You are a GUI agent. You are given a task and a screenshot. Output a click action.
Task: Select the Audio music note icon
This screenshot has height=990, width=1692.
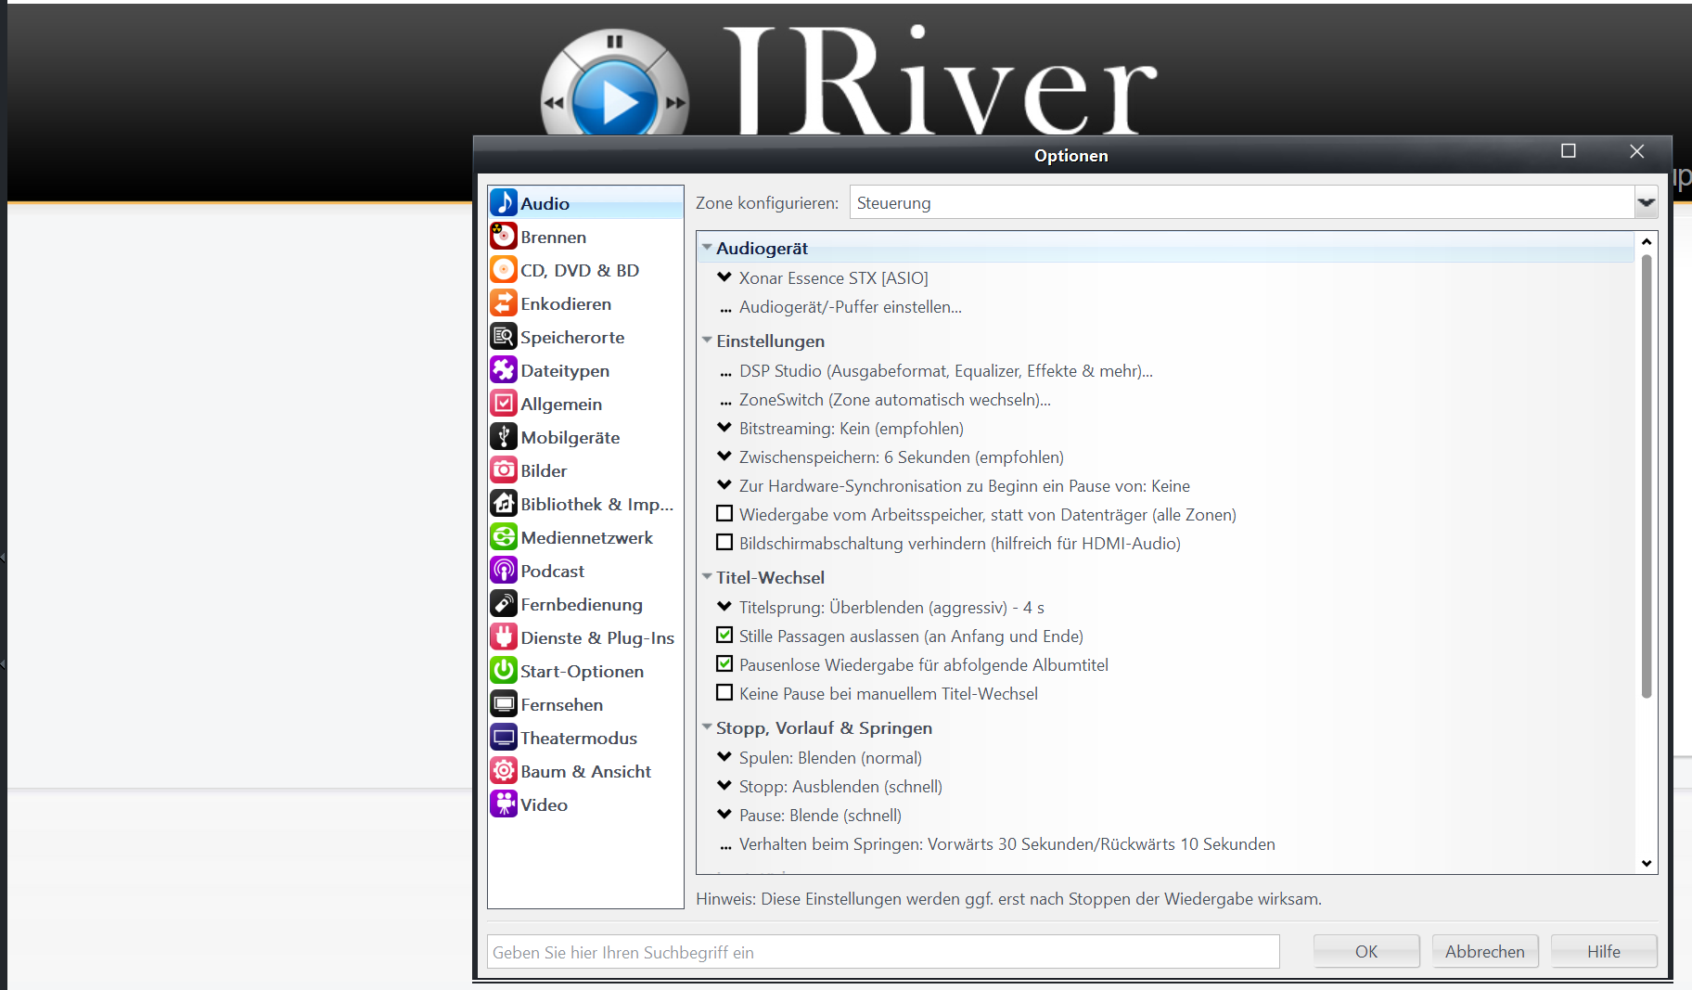[x=504, y=202]
